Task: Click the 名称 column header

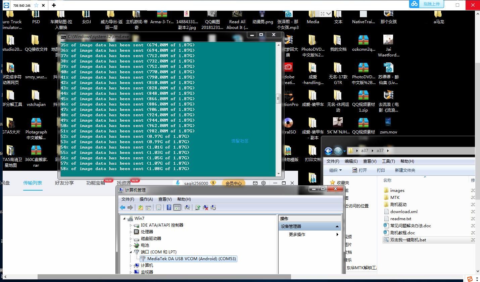Action: point(387,180)
